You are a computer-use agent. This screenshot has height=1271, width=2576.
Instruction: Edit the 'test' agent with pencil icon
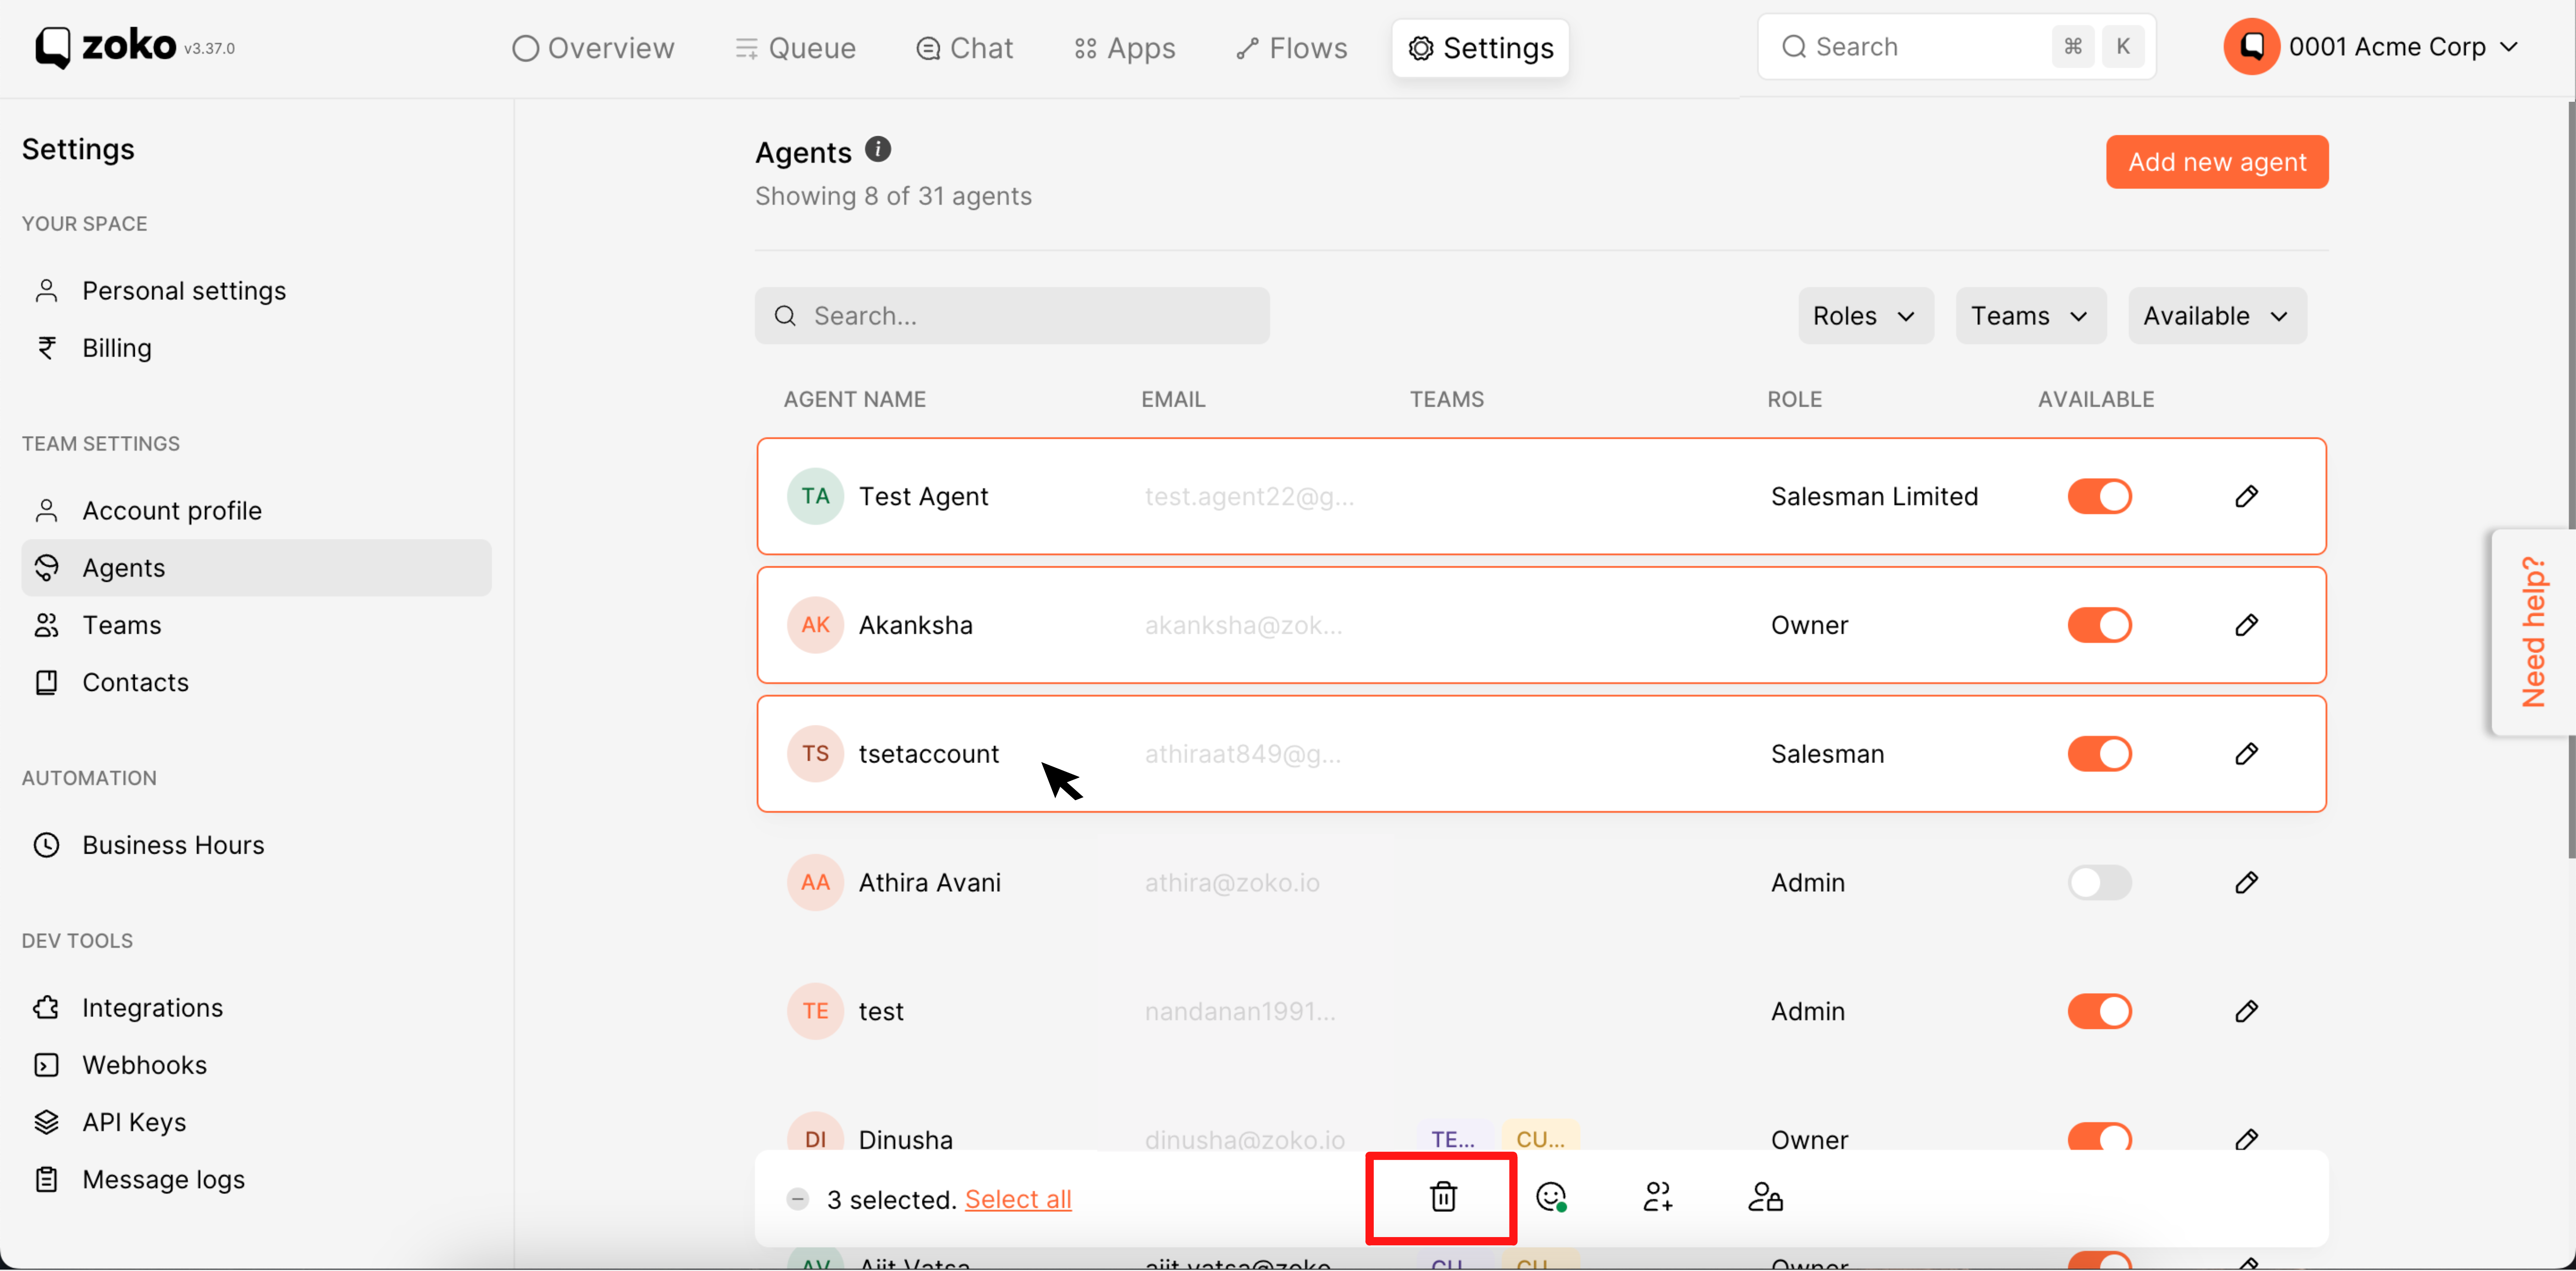[x=2246, y=1011]
